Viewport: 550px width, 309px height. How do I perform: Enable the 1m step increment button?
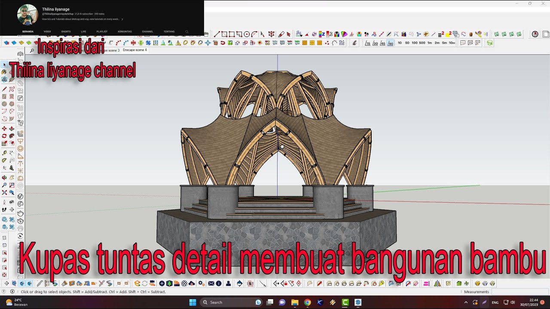pos(429,43)
